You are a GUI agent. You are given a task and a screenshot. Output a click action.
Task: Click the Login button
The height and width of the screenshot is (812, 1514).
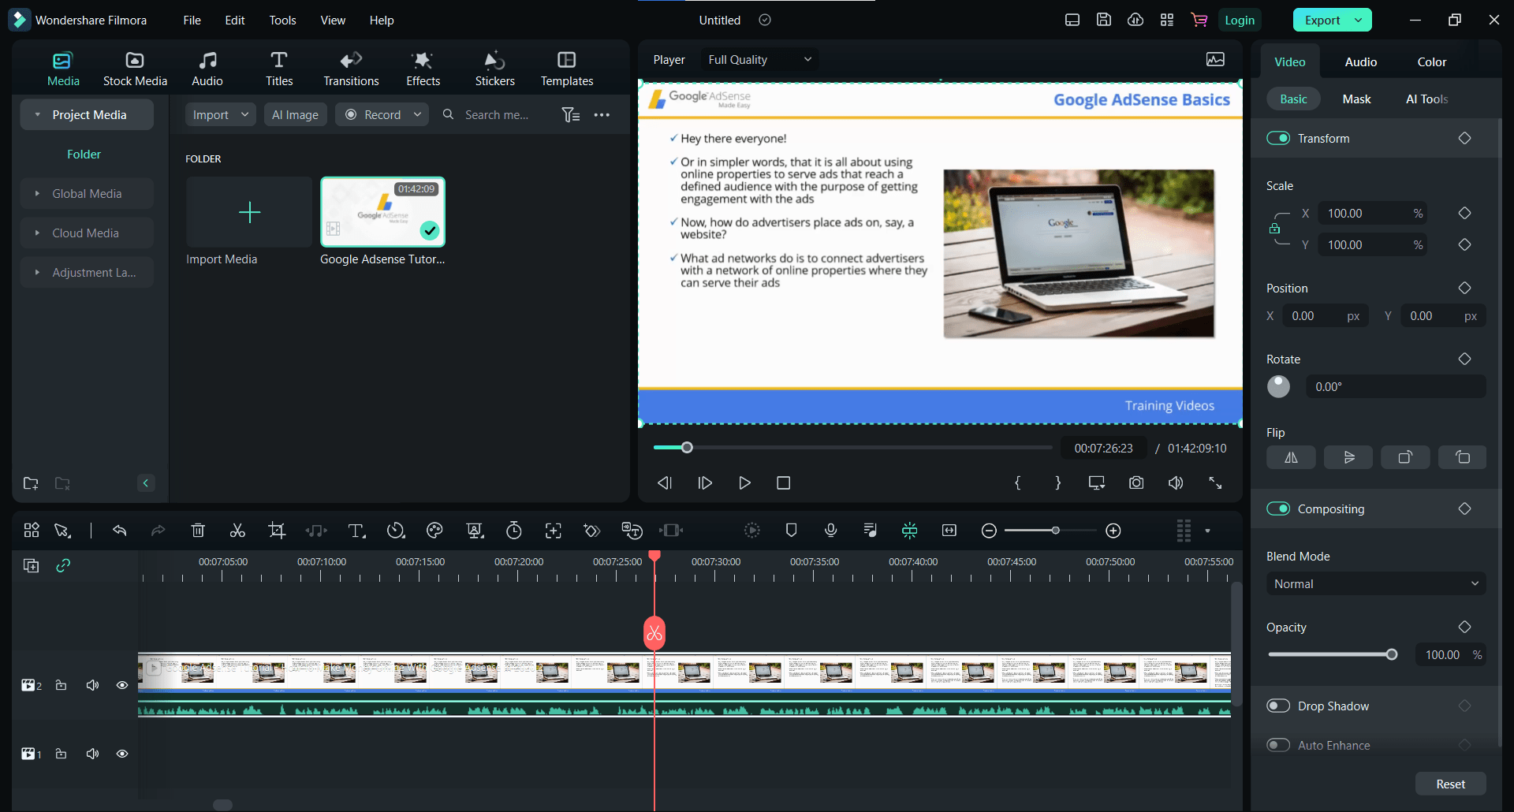coord(1239,20)
